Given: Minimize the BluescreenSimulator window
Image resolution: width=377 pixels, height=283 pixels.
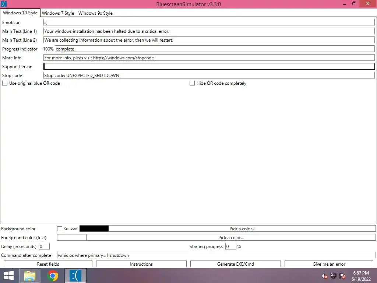Looking at the screenshot, I should point(345,4).
